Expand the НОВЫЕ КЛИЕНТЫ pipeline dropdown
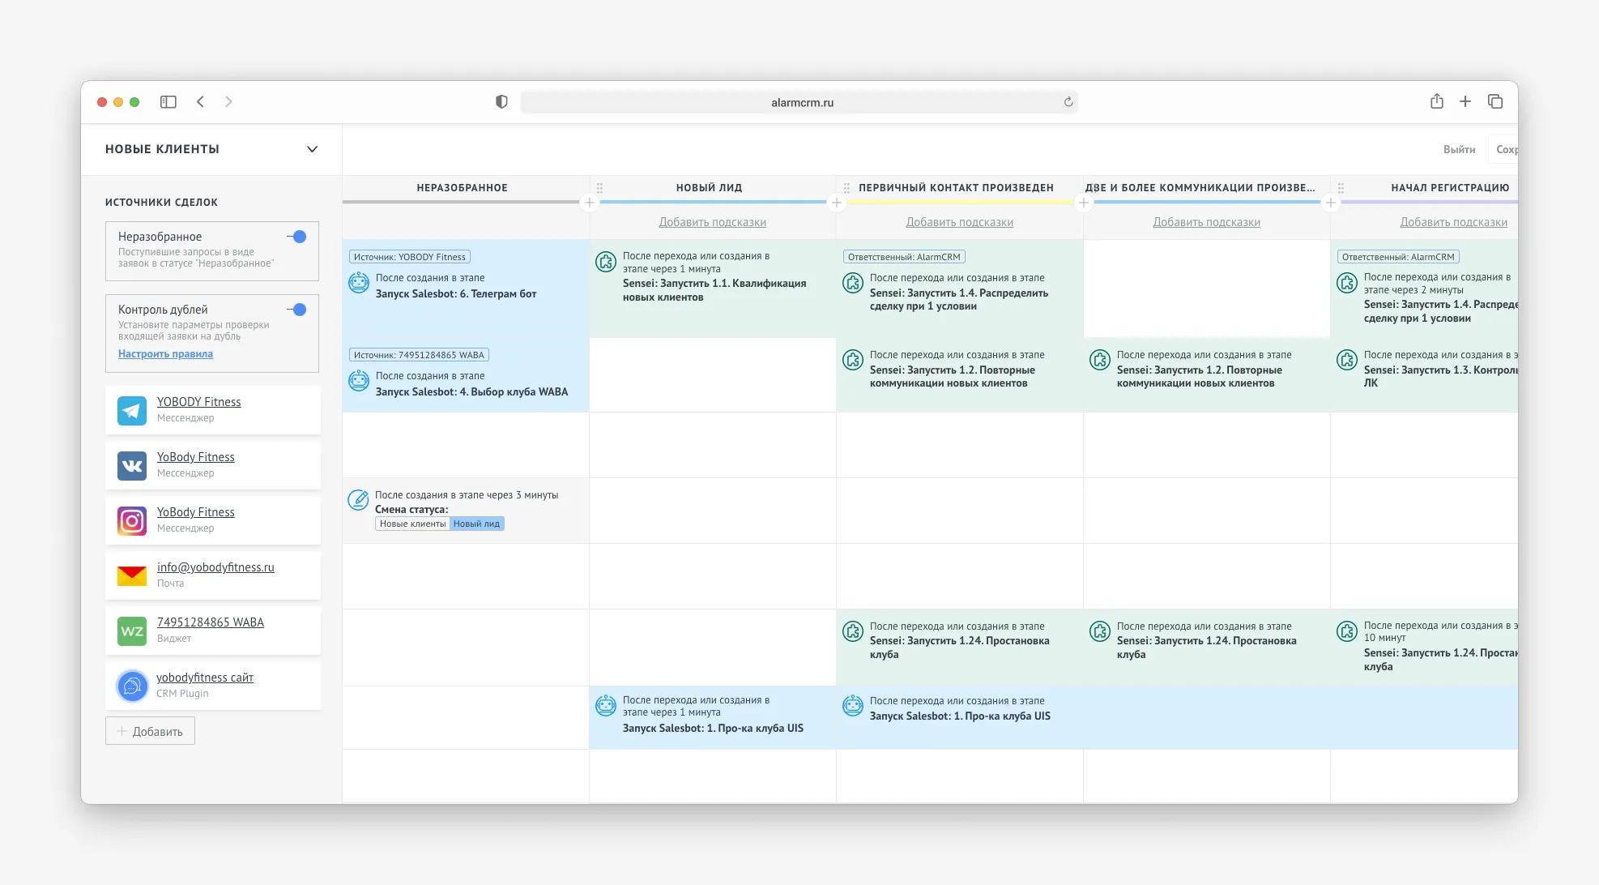This screenshot has width=1599, height=885. [x=312, y=149]
